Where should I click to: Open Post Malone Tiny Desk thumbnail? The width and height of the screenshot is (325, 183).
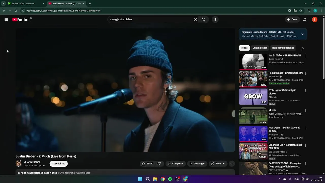coord(253,79)
